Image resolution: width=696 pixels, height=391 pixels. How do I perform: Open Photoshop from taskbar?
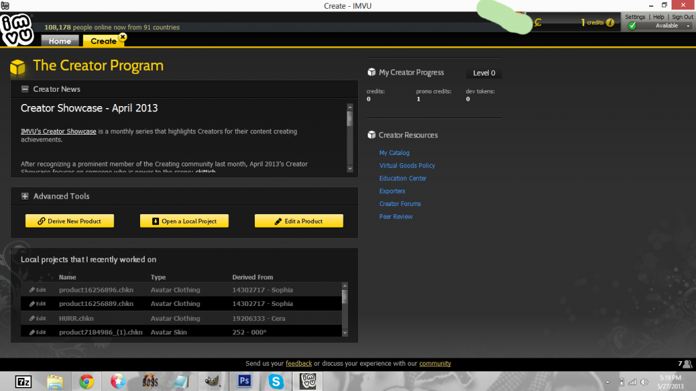245,381
